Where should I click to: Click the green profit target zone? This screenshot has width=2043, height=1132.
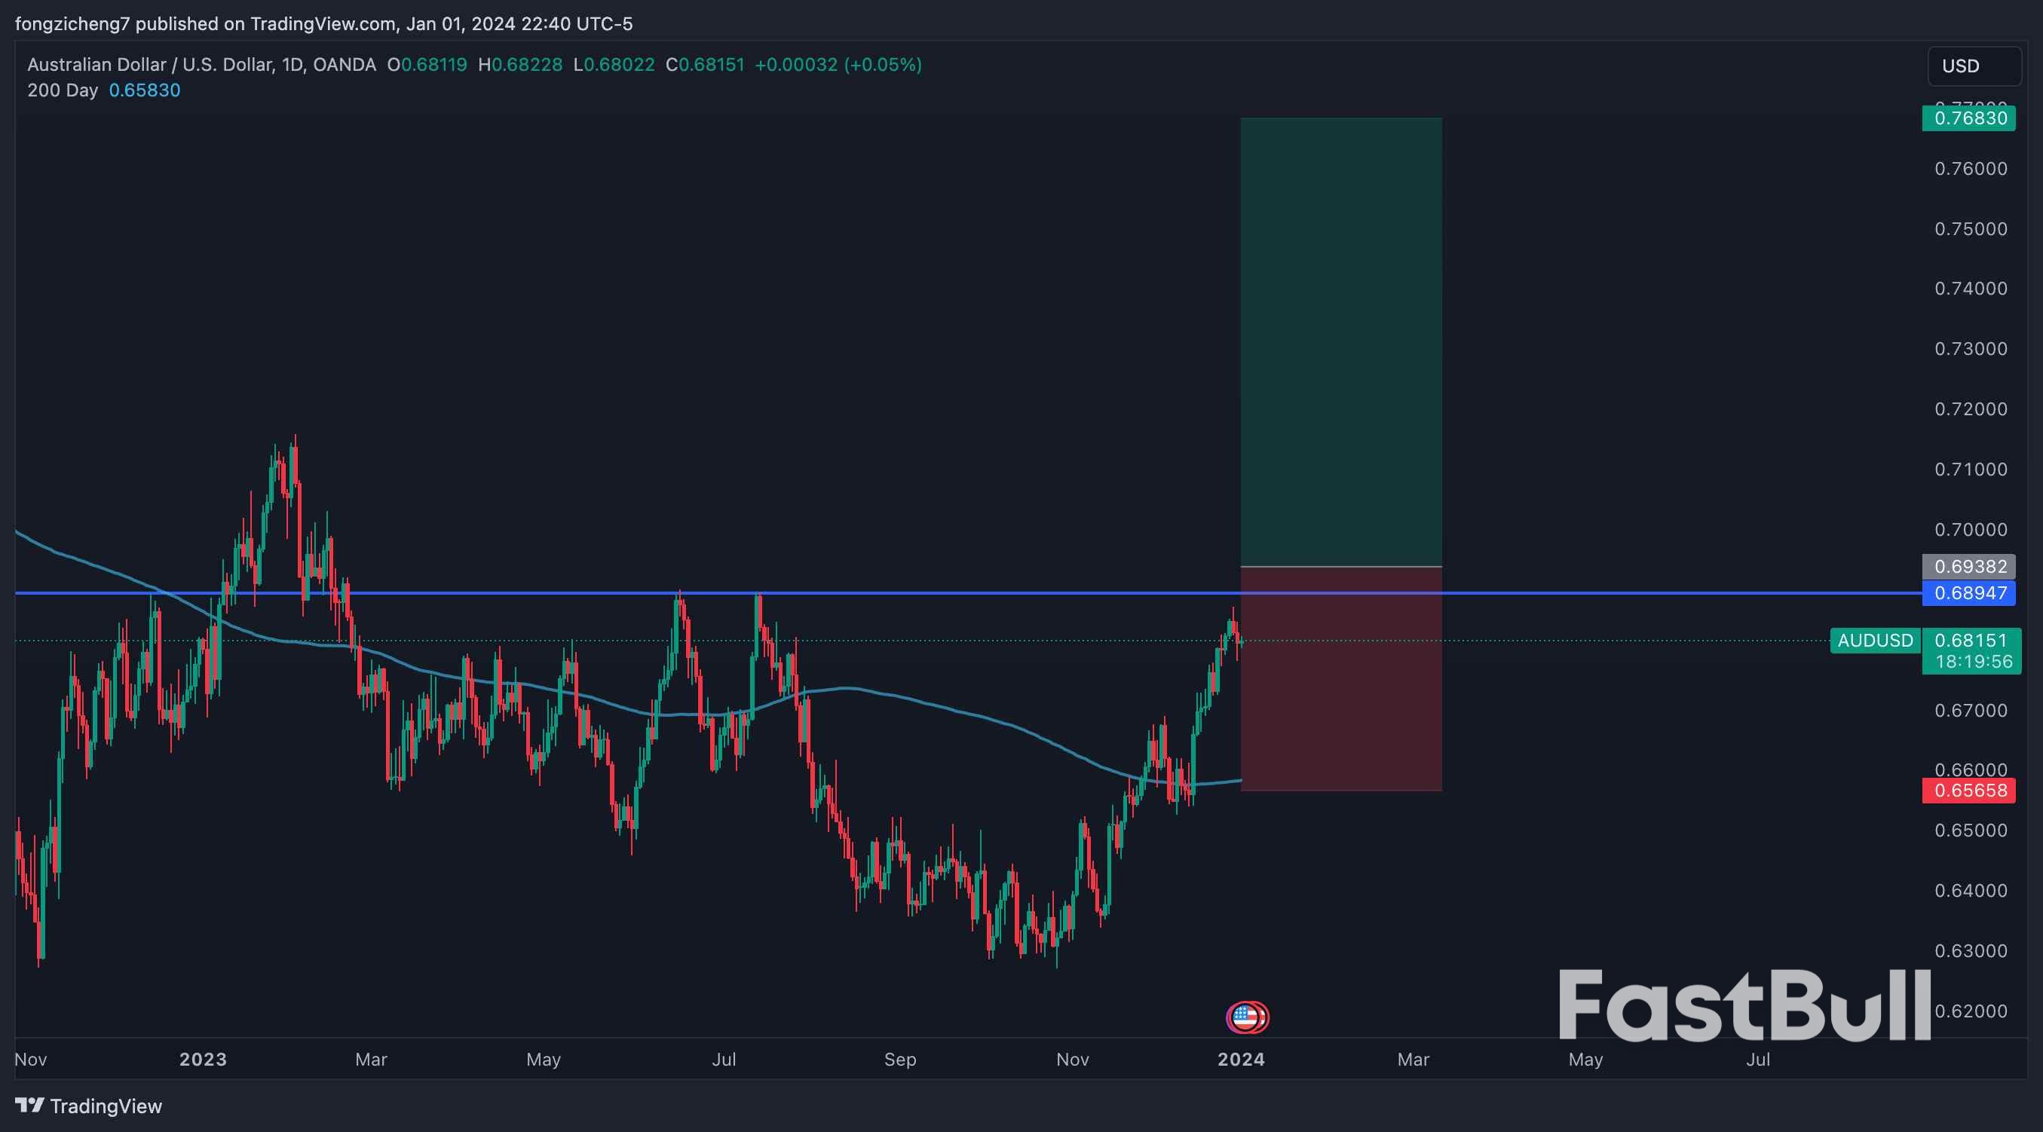coord(1341,341)
